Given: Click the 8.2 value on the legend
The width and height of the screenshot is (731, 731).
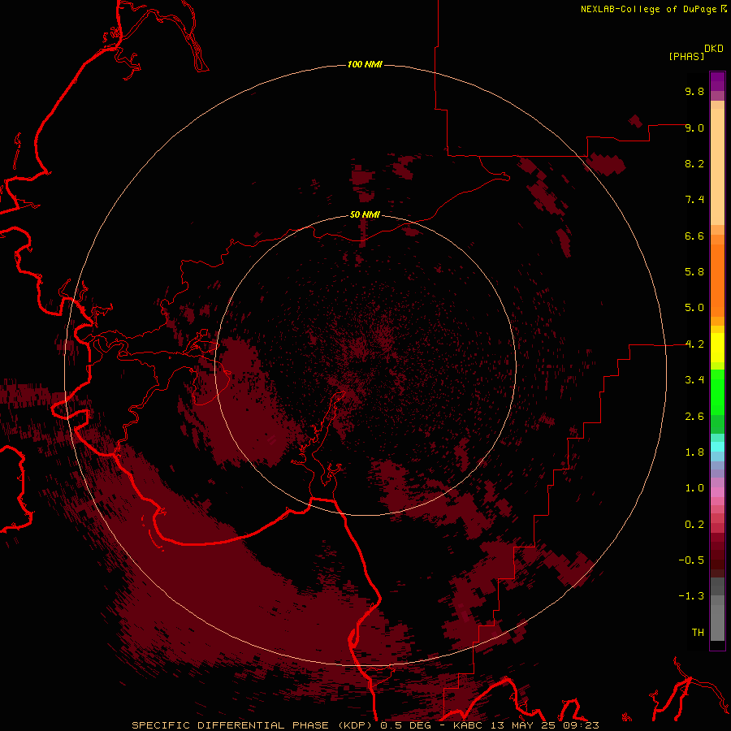Looking at the screenshot, I should coord(694,163).
